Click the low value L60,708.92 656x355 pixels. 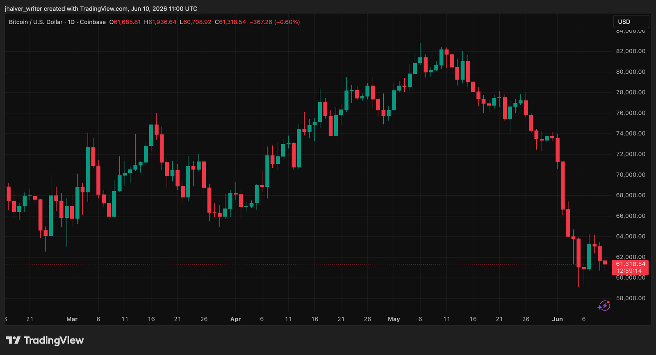(x=196, y=22)
